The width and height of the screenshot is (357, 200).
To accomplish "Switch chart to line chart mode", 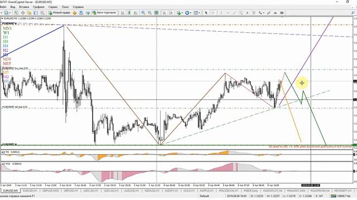I will 136,13.
